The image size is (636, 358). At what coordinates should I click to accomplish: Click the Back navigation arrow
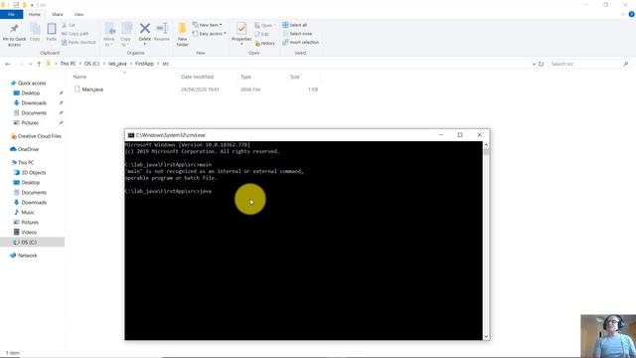tap(8, 64)
